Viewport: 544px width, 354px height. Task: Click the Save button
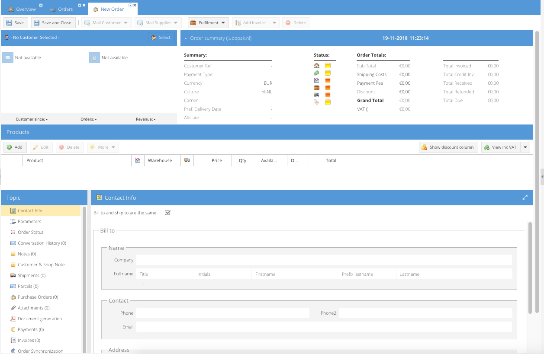pyautogui.click(x=16, y=23)
